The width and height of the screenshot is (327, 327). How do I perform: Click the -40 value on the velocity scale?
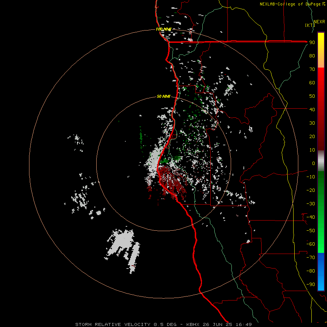tap(311, 217)
